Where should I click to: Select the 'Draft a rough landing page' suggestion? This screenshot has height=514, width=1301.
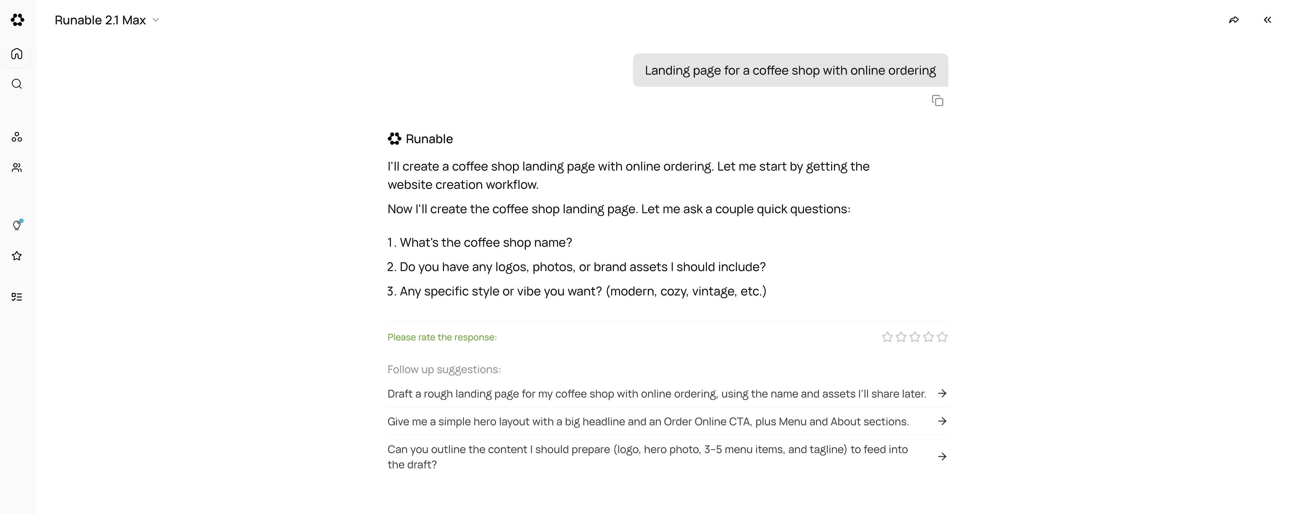pos(657,394)
